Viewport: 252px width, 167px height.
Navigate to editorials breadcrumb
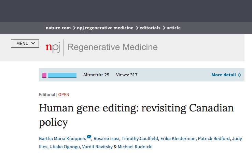tap(150, 28)
